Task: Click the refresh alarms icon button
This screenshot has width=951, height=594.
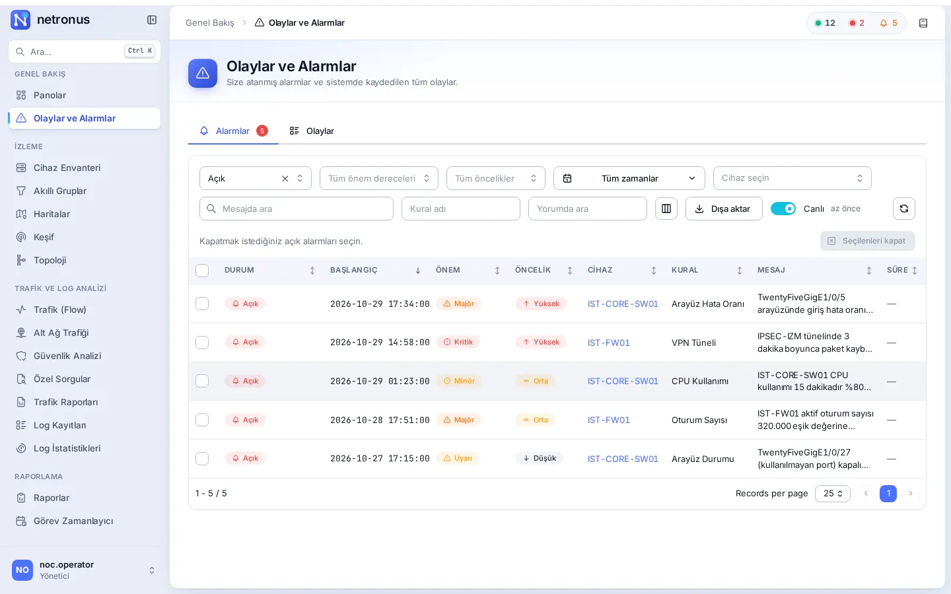Action: (x=904, y=209)
